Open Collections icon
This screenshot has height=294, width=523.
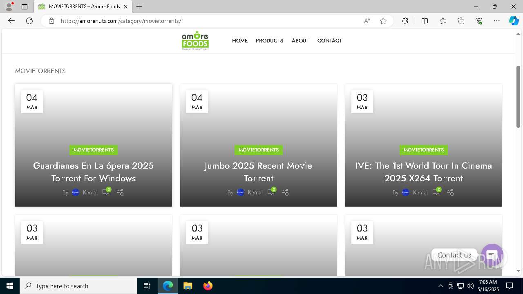pos(461,21)
